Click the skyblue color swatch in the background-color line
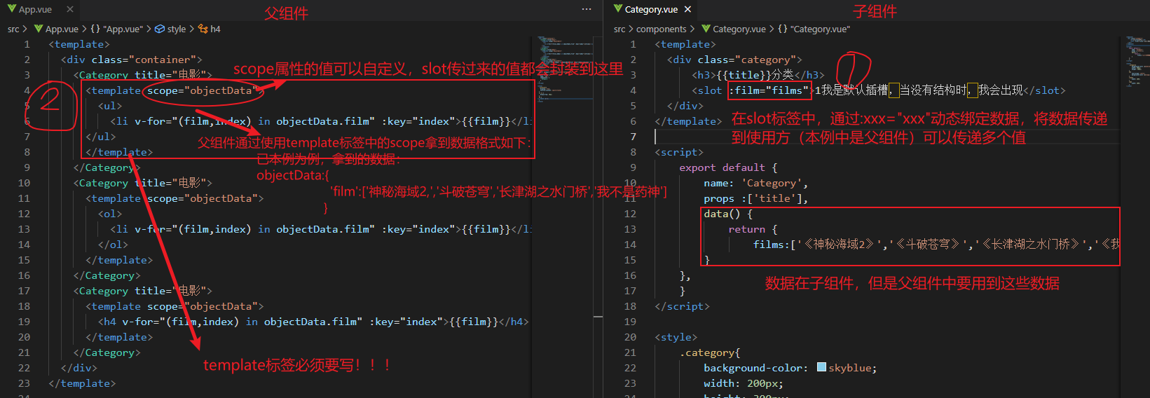The width and height of the screenshot is (1150, 398). [821, 367]
